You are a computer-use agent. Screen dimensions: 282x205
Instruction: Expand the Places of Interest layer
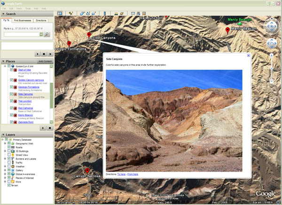pos(5,178)
